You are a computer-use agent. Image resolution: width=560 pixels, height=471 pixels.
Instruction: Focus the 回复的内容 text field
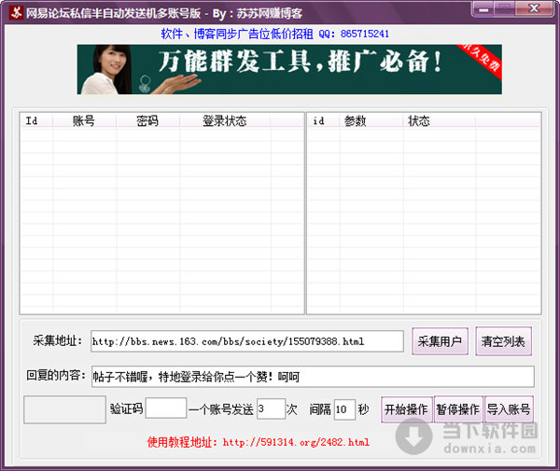click(x=313, y=377)
